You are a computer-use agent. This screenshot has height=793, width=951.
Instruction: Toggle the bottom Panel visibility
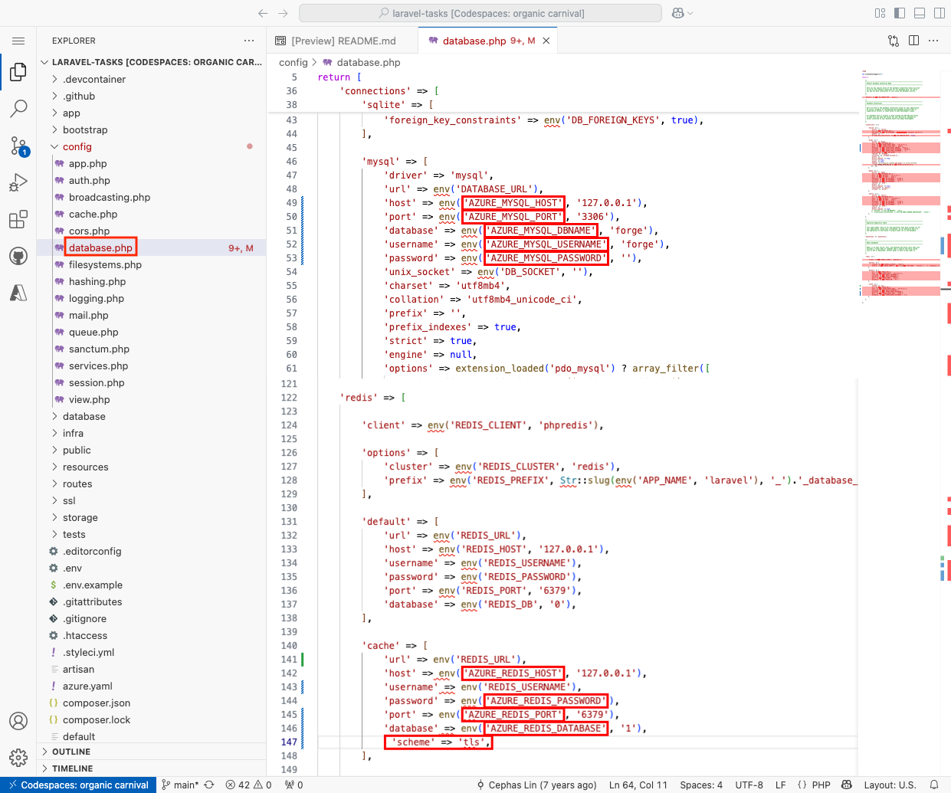coord(919,12)
